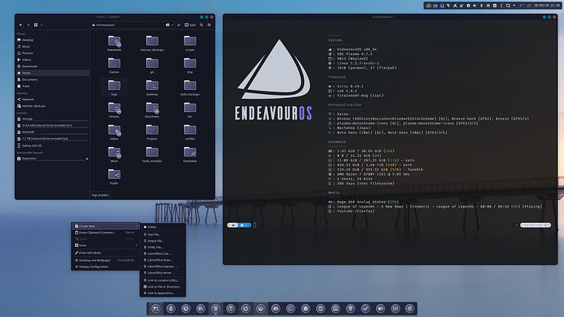Select the Kobo-backups folder
This screenshot has height=317, width=564.
tap(190, 87)
